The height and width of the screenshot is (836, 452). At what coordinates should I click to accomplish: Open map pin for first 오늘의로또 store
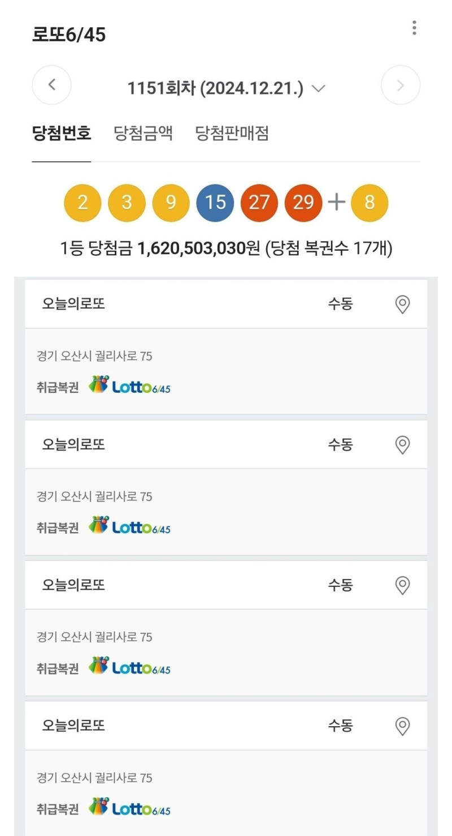(x=402, y=305)
